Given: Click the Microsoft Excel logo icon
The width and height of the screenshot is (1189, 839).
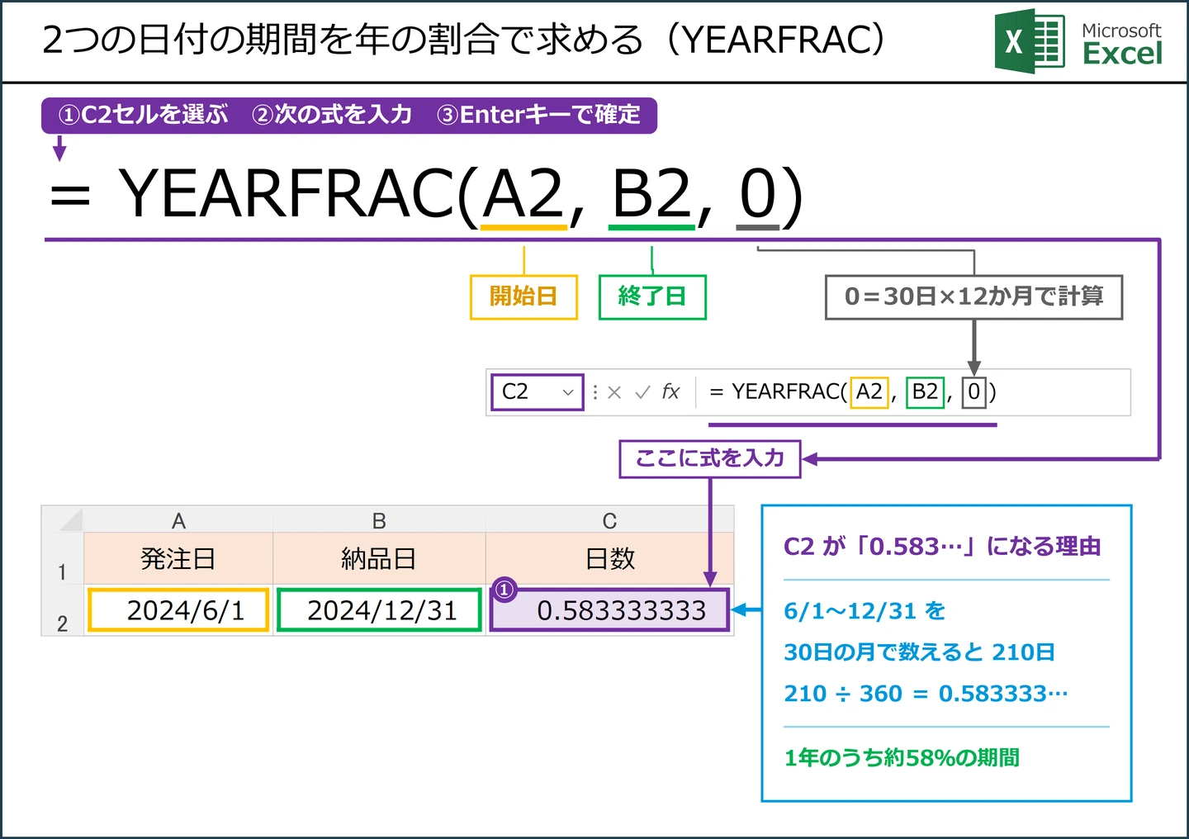Looking at the screenshot, I should pyautogui.click(x=1030, y=40).
